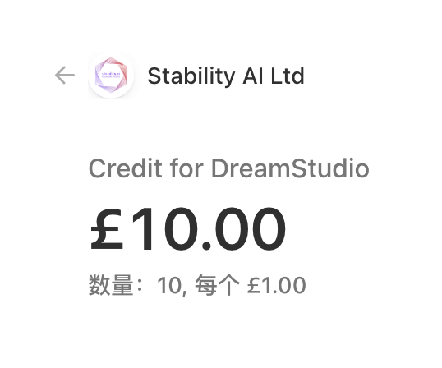Open the Stability AI hexagon logo
The image size is (442, 368).
pos(111,75)
